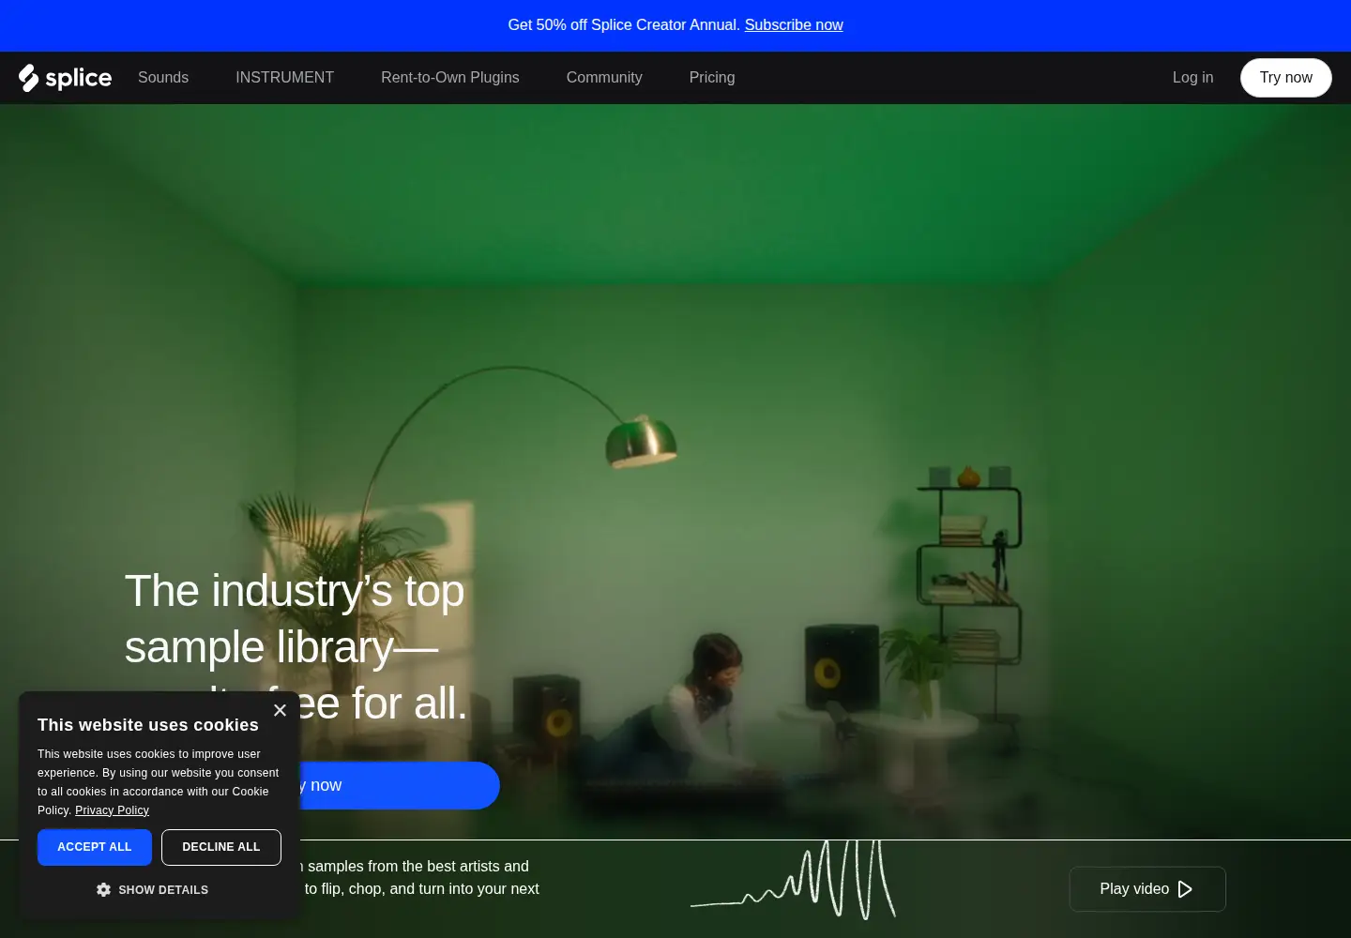The height and width of the screenshot is (938, 1351).
Task: Decline all cookies
Action: click(x=221, y=847)
